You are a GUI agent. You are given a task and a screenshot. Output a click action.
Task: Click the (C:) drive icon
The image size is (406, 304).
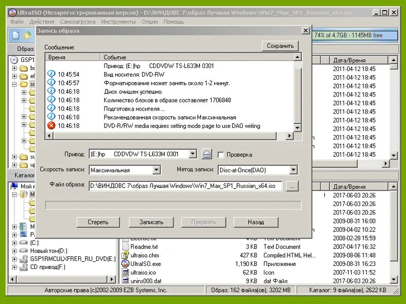click(x=23, y=243)
